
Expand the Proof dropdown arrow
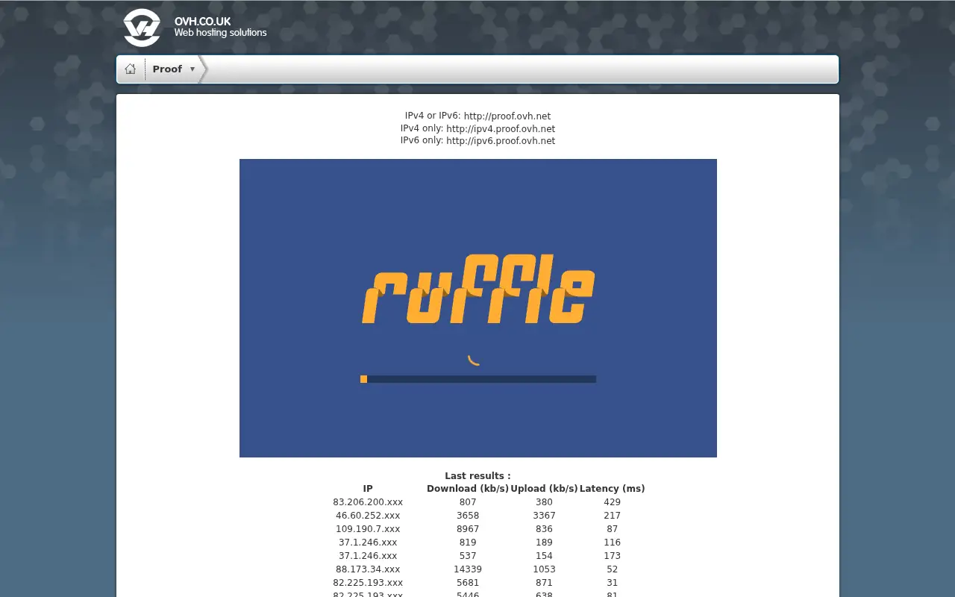point(192,69)
